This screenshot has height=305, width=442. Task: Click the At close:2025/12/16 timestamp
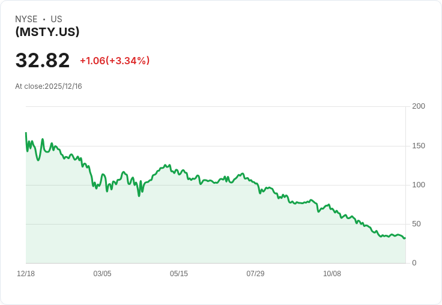(49, 86)
